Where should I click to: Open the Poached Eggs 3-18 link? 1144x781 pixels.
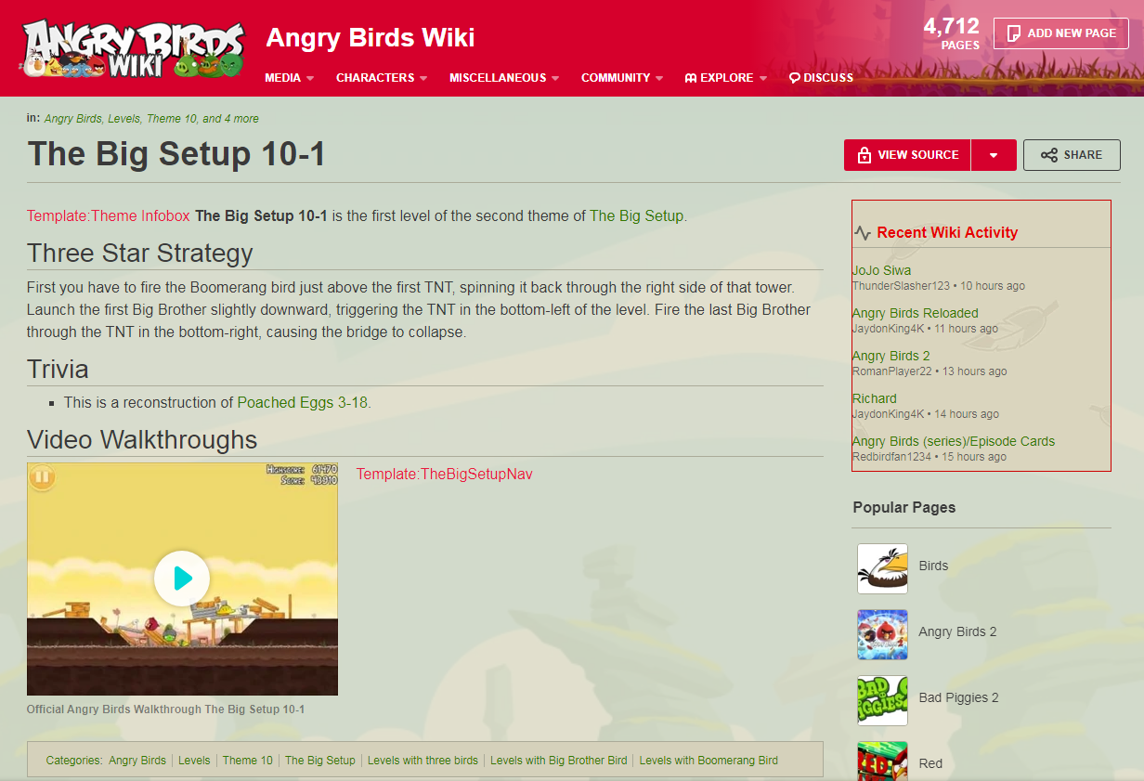click(x=303, y=403)
